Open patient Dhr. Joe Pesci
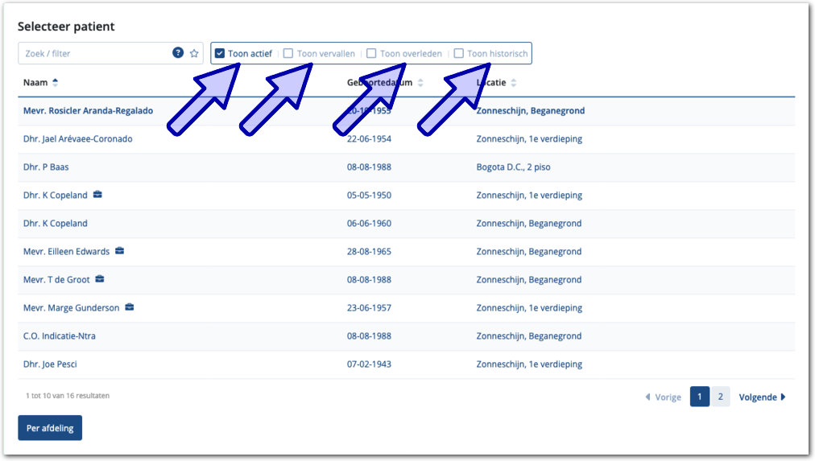This screenshot has width=815, height=461. click(x=50, y=364)
